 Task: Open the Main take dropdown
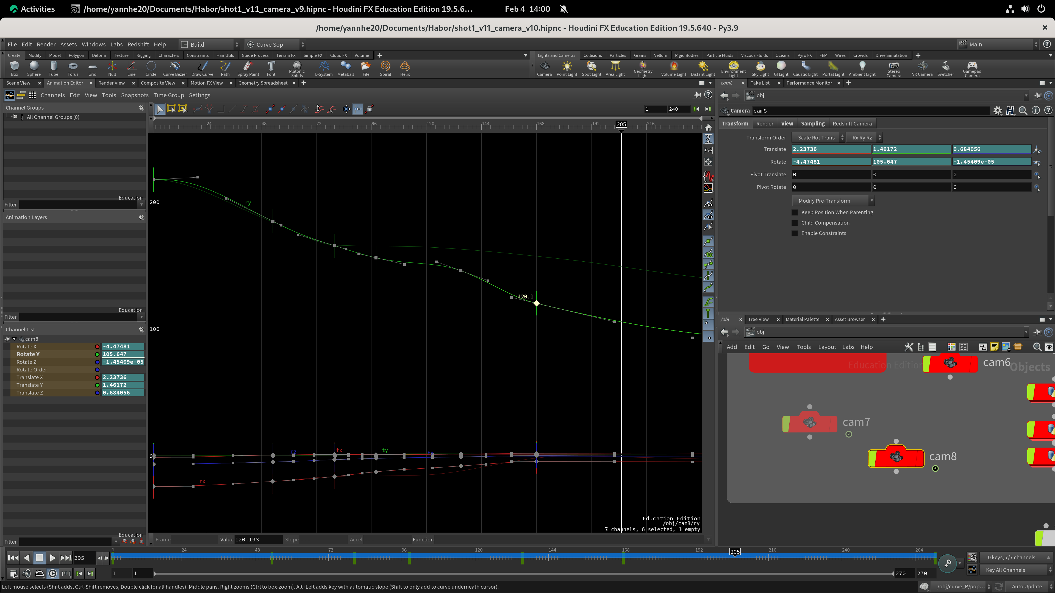pos(998,44)
